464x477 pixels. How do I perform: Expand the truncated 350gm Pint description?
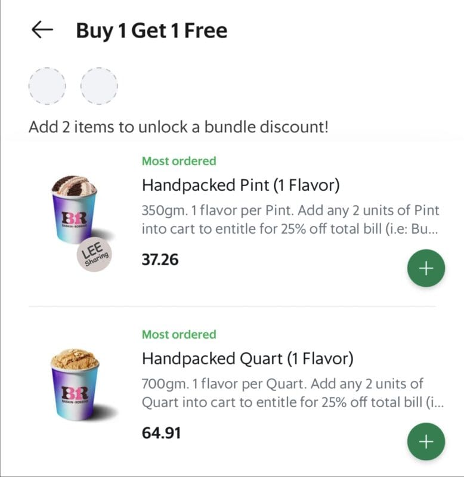click(290, 219)
